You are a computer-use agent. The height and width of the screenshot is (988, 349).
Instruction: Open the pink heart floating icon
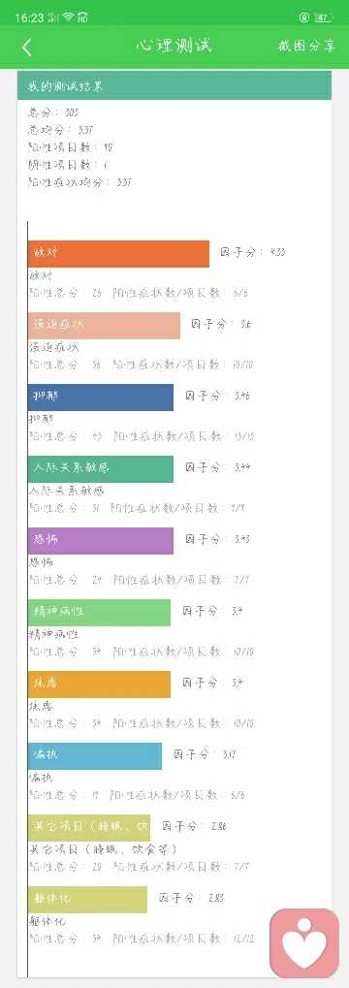pos(304,943)
